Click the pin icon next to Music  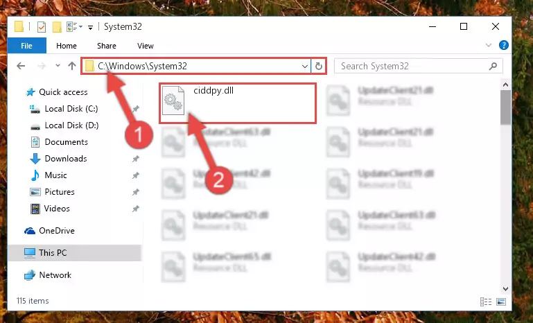(x=136, y=175)
